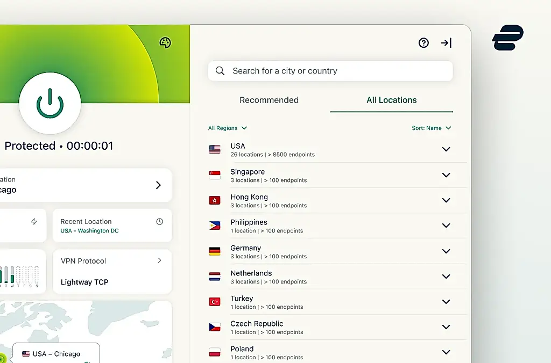
Task: Select the Czech Republic country name
Action: click(x=257, y=324)
